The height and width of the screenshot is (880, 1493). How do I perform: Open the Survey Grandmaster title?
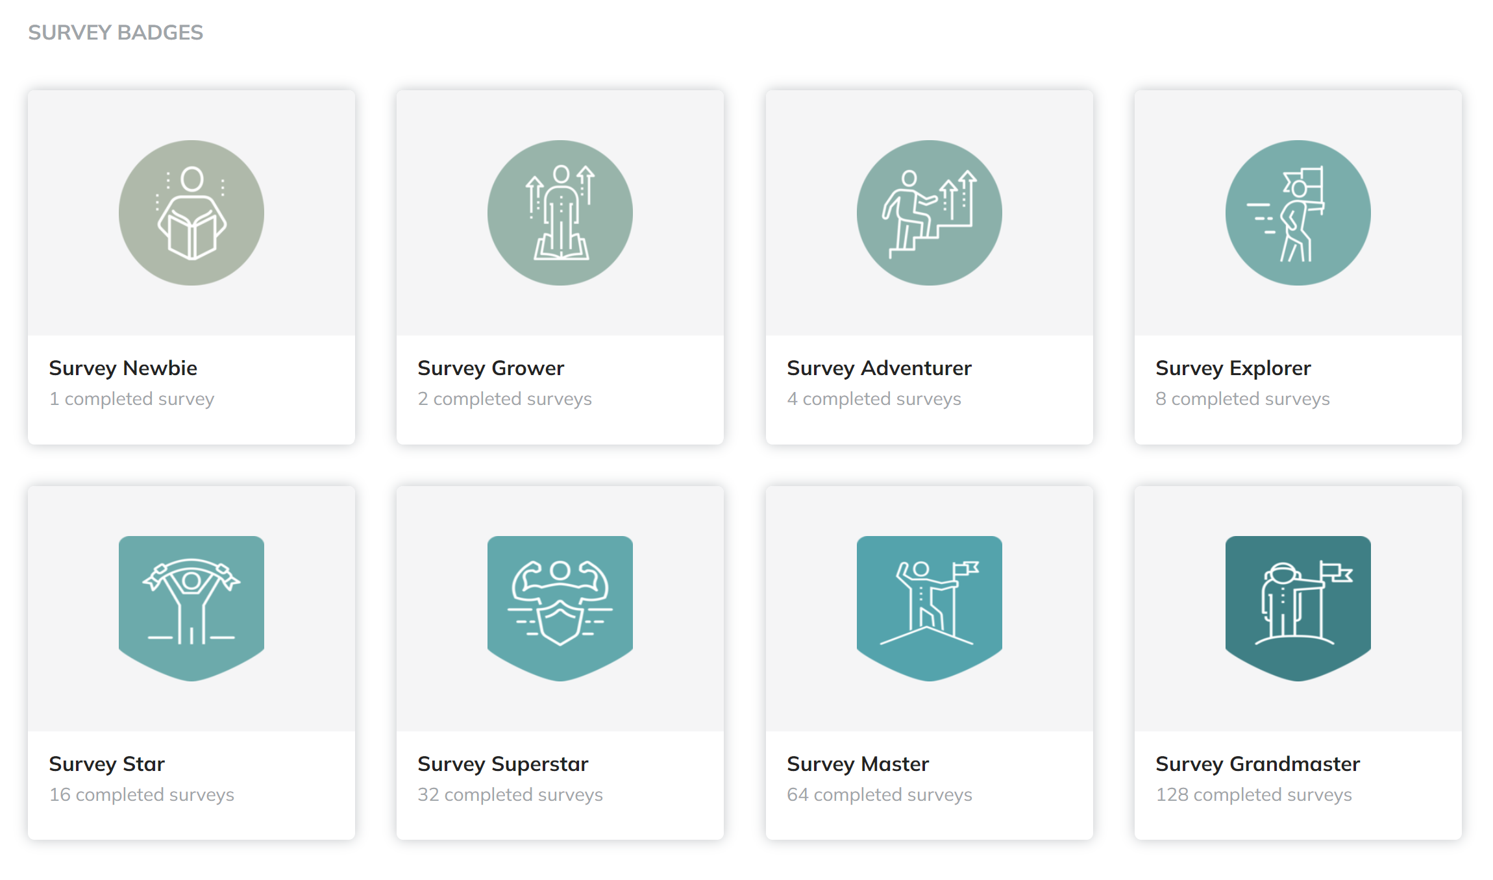pyautogui.click(x=1257, y=764)
